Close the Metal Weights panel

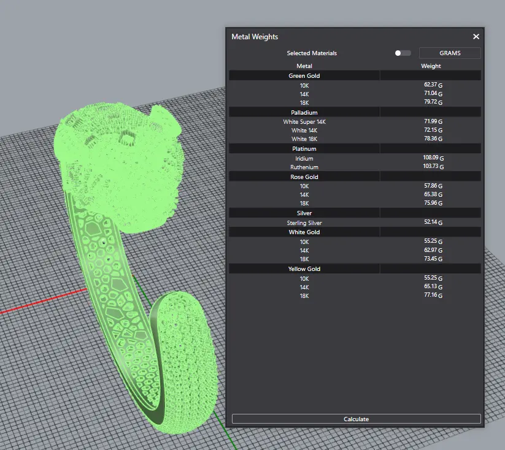pos(476,37)
